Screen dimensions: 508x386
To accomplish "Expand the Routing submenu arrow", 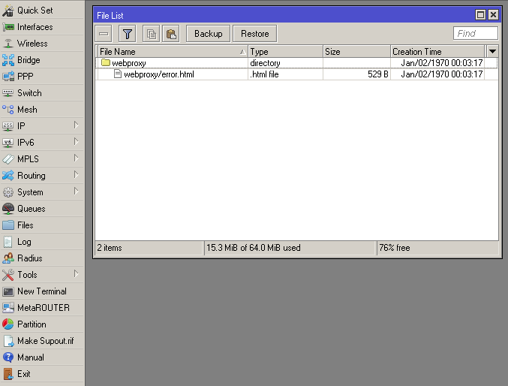I will click(x=76, y=175).
